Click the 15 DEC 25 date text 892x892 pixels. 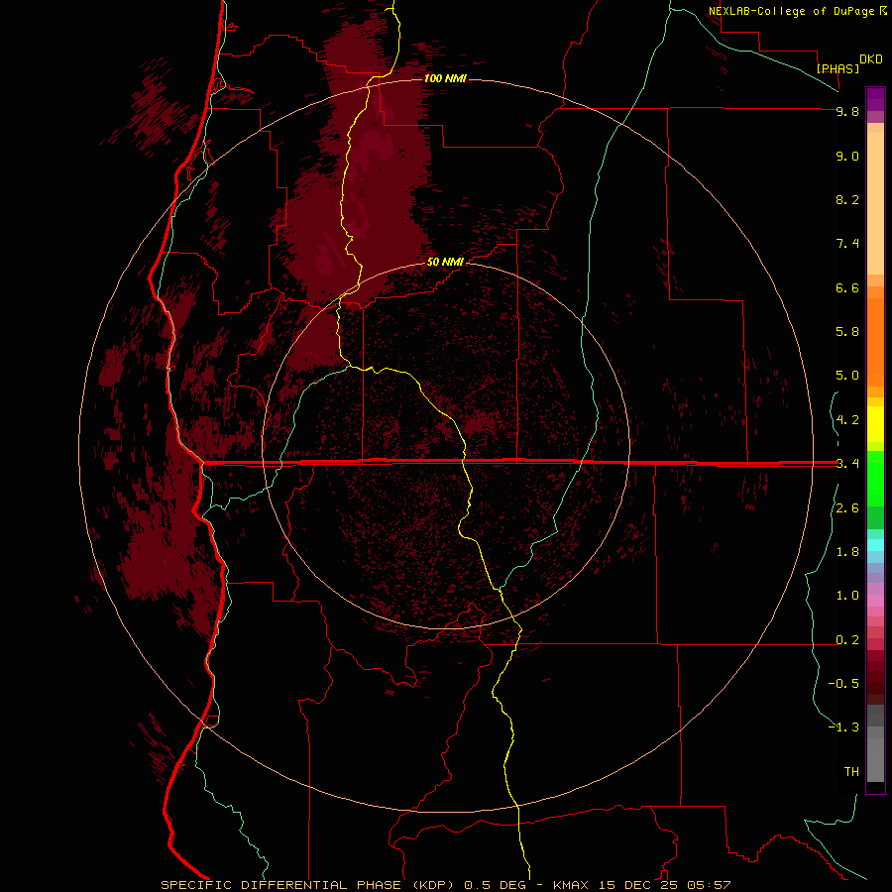click(x=640, y=885)
